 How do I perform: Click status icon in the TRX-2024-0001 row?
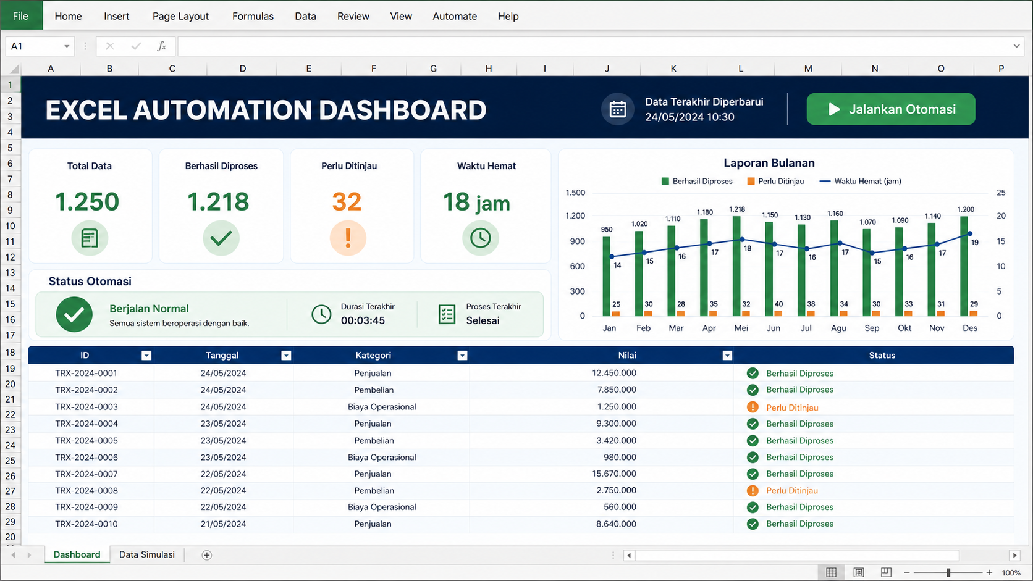pos(753,373)
